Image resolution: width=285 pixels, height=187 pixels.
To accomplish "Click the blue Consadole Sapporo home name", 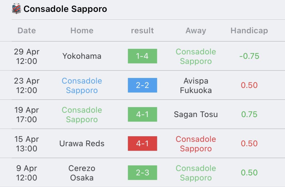I will pyautogui.click(x=82, y=85).
